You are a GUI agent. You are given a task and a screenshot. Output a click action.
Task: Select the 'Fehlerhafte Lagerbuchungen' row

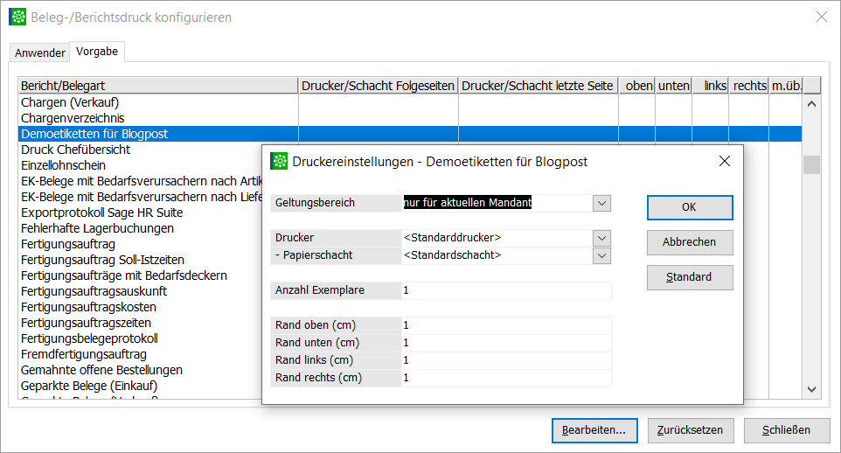click(141, 228)
